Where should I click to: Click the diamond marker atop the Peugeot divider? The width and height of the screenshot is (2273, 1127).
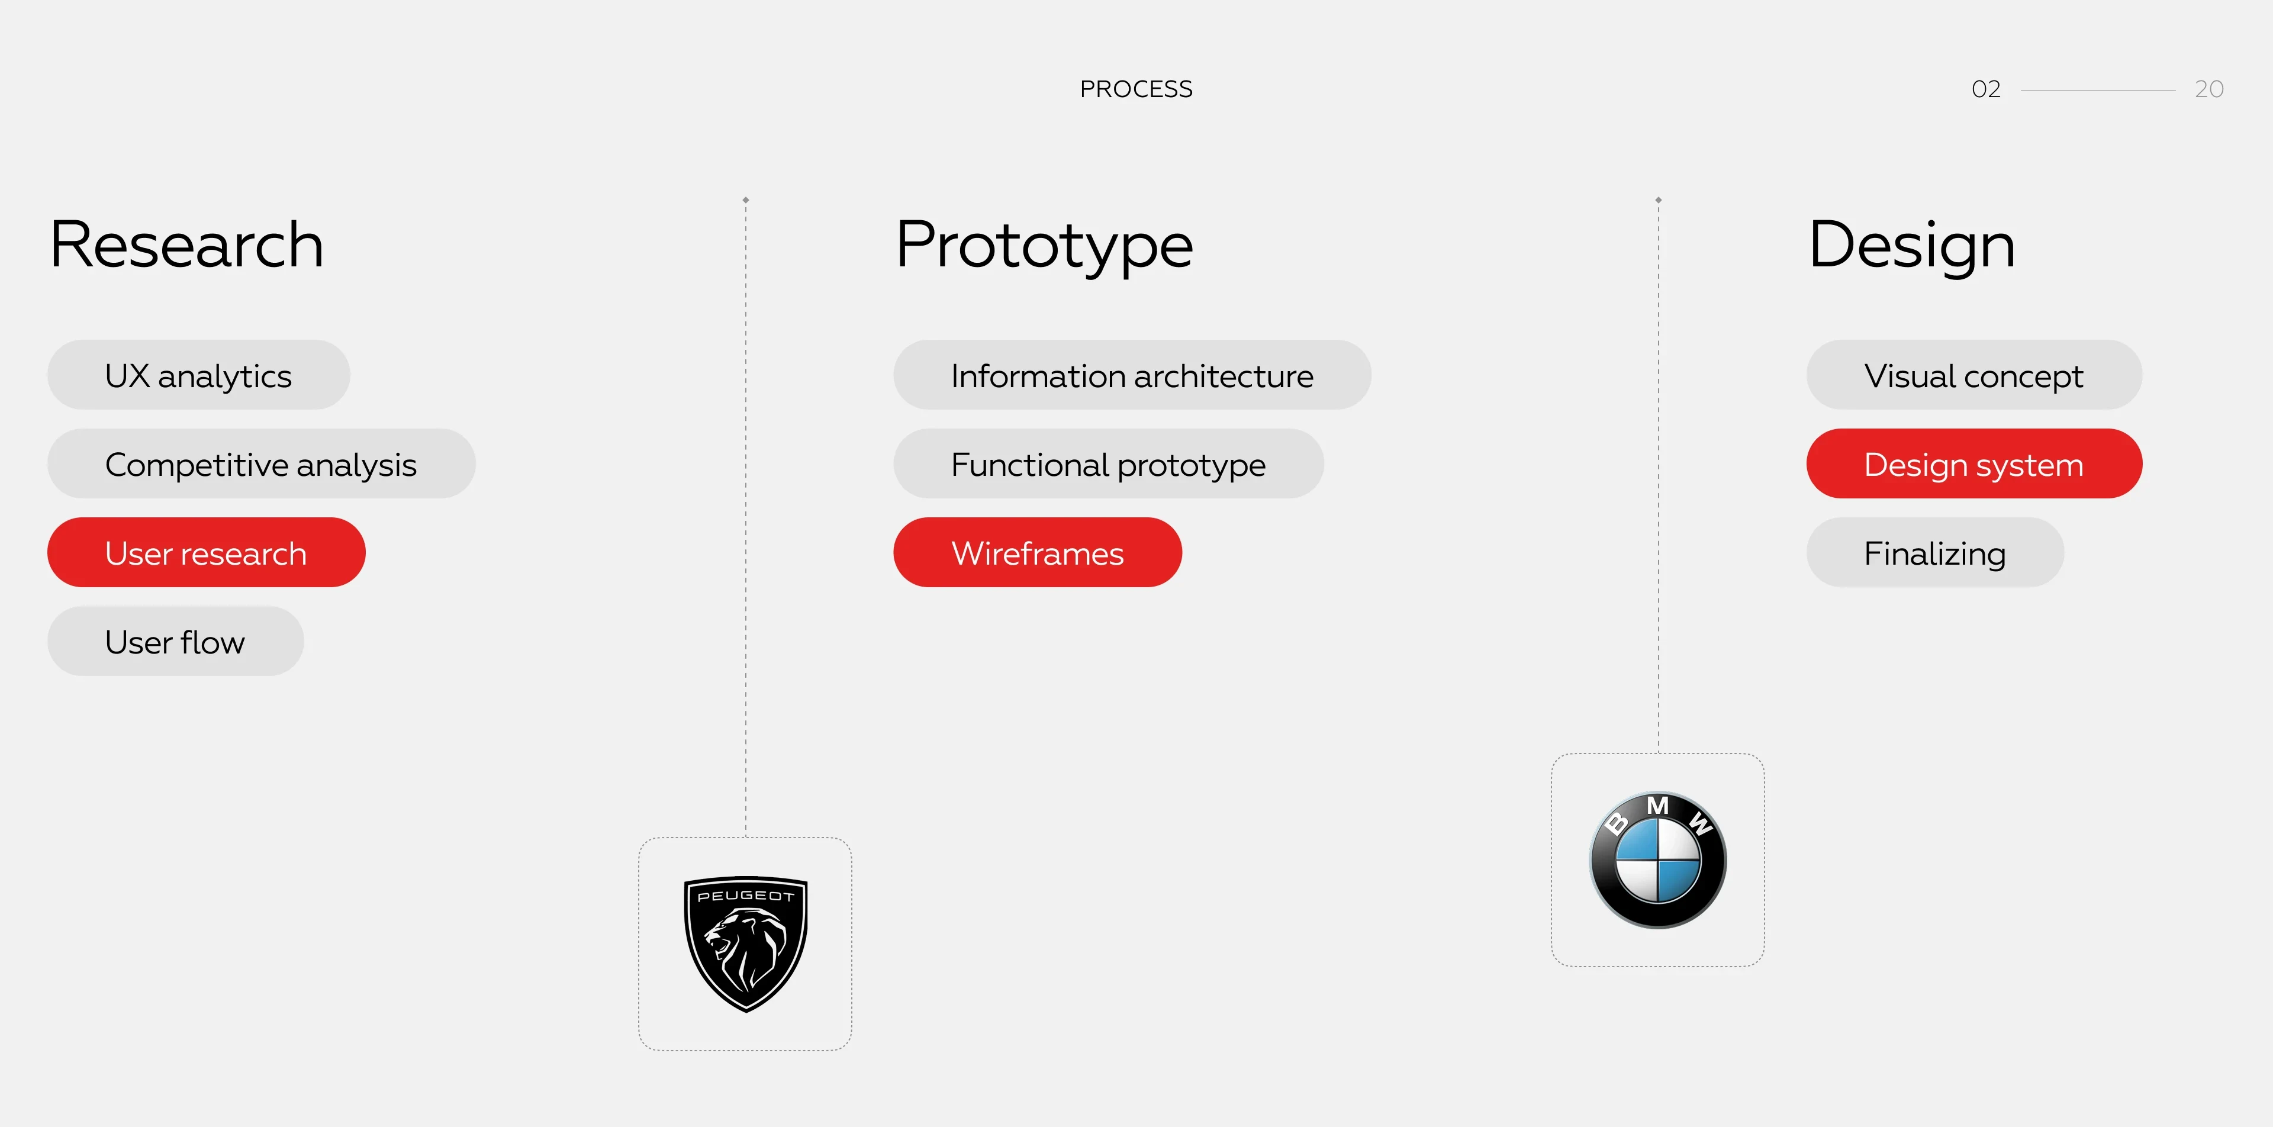tap(746, 200)
